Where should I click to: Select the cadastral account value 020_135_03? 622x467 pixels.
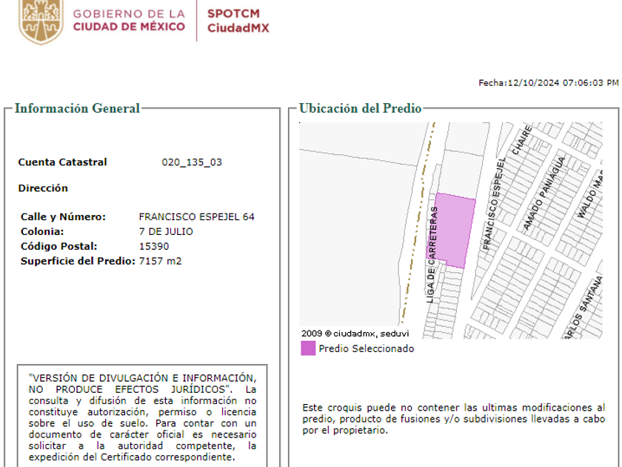pyautogui.click(x=192, y=162)
